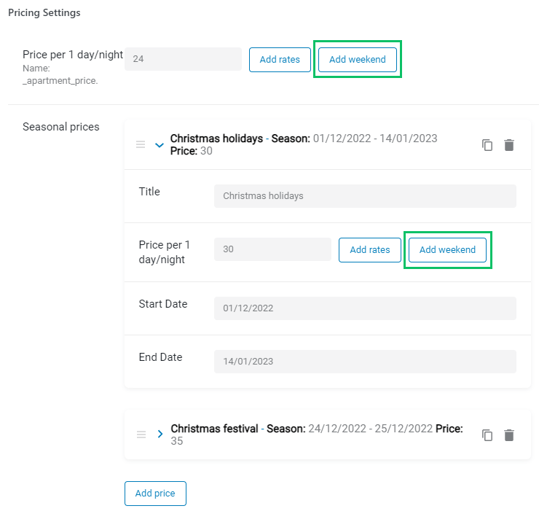Click Add weekend in Christmas holidays price row

(447, 250)
